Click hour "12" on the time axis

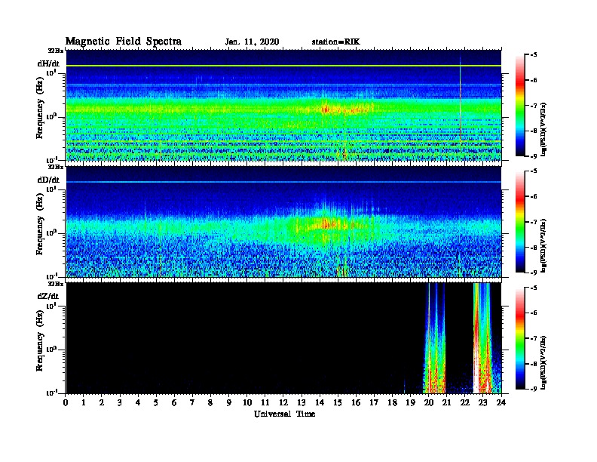click(x=283, y=403)
